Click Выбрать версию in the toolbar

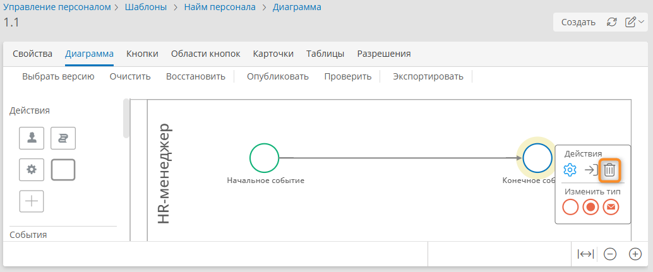coord(58,76)
